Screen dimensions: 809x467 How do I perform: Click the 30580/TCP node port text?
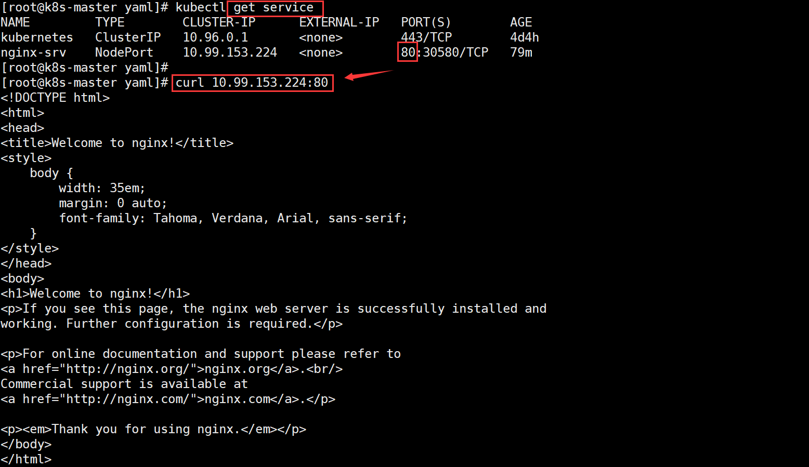pos(455,52)
